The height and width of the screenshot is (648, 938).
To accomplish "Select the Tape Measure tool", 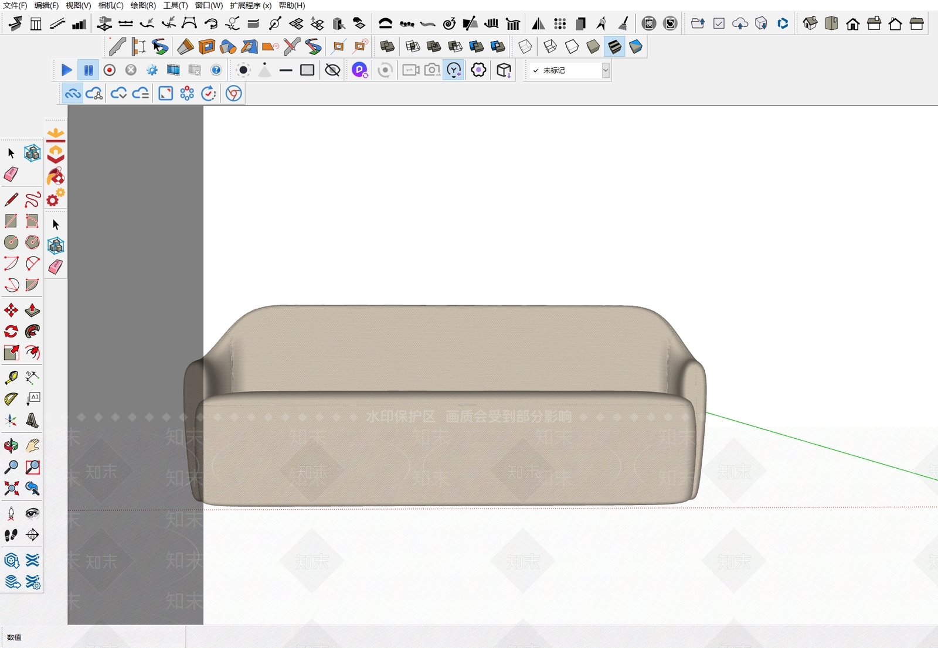I will point(11,377).
